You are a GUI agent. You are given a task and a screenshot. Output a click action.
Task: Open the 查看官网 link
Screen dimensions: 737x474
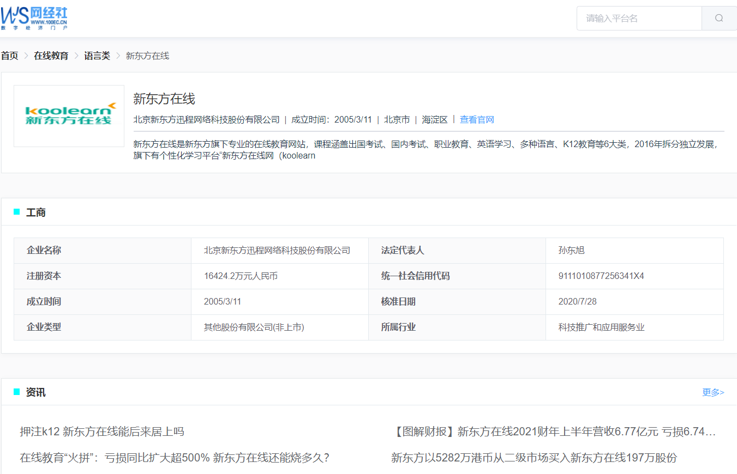(x=477, y=119)
